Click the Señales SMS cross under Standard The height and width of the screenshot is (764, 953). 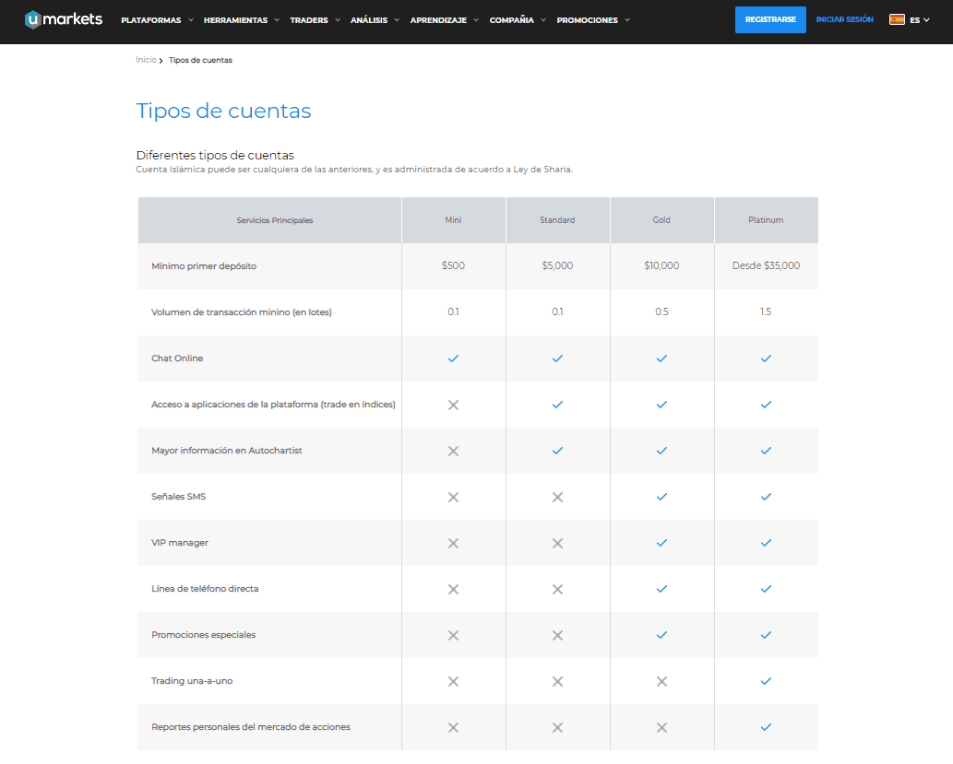tap(557, 497)
